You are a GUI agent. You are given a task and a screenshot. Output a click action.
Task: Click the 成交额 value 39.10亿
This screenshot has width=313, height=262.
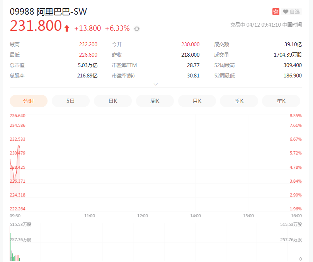293,44
